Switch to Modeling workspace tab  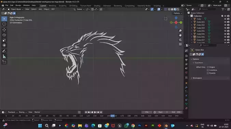click(x=52, y=6)
